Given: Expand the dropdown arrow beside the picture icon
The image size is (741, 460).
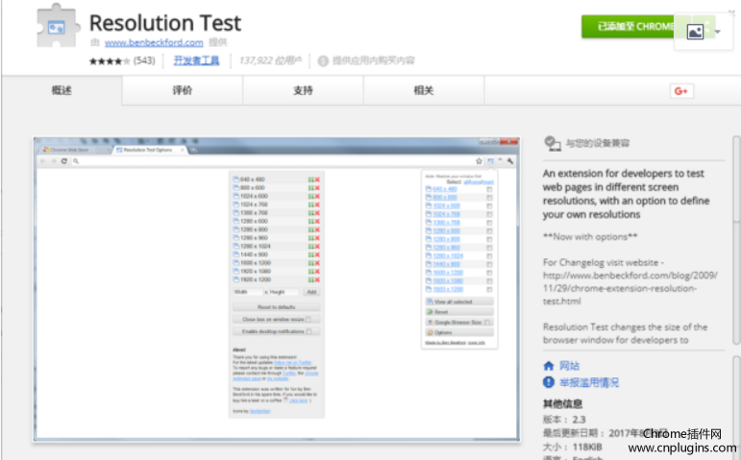Looking at the screenshot, I should pyautogui.click(x=718, y=32).
